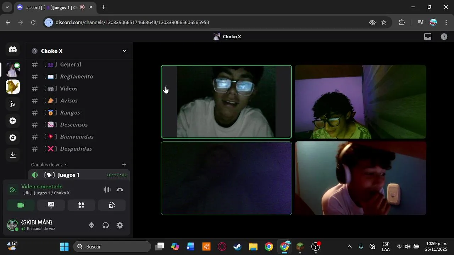The image size is (454, 255).
Task: Bookmark this page star icon
Action: click(x=384, y=22)
